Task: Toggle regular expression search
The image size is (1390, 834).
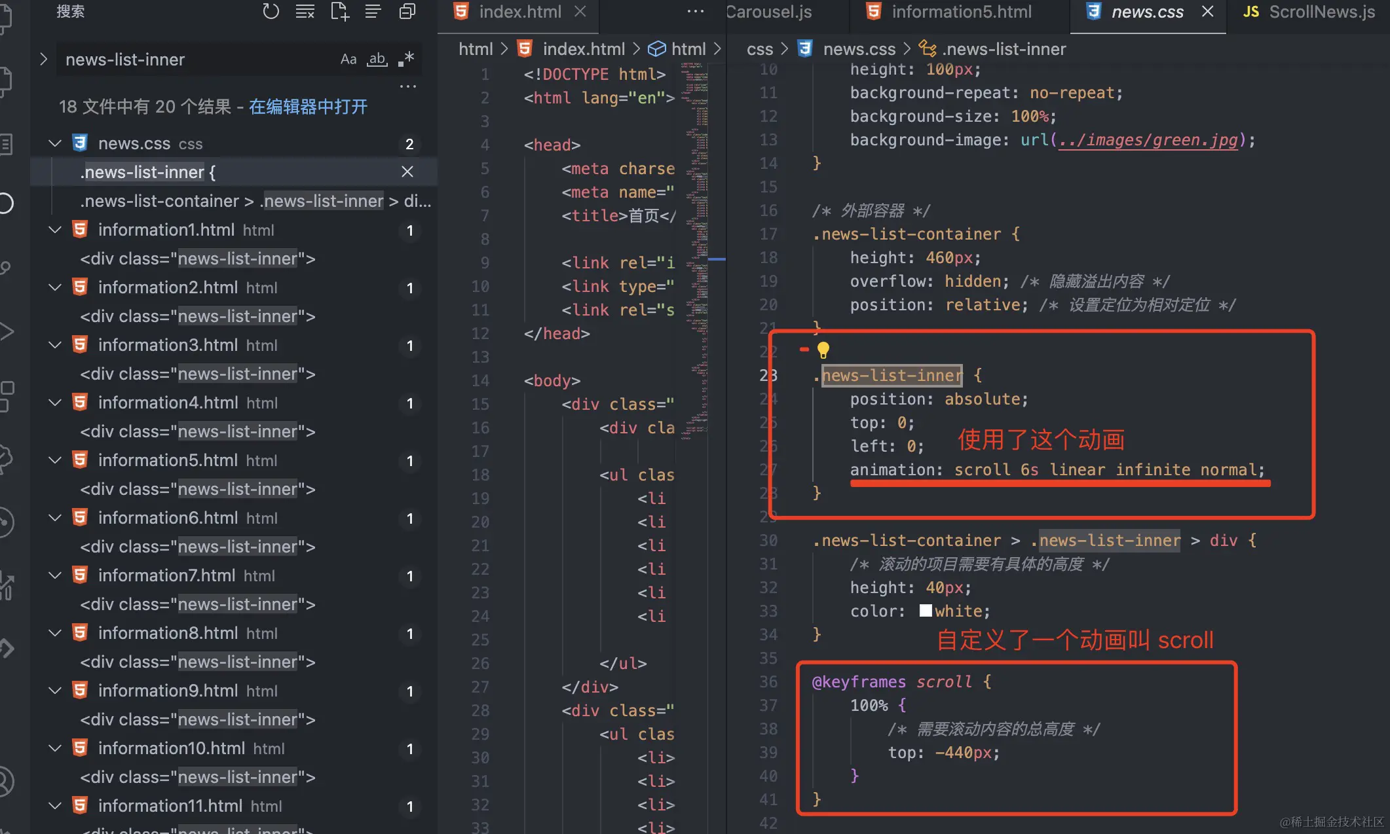Action: pos(406,60)
